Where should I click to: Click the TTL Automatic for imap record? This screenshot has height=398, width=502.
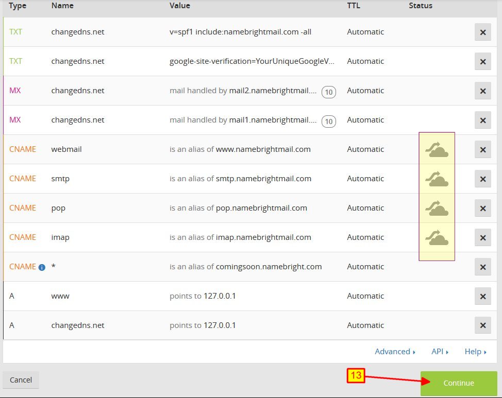[365, 237]
